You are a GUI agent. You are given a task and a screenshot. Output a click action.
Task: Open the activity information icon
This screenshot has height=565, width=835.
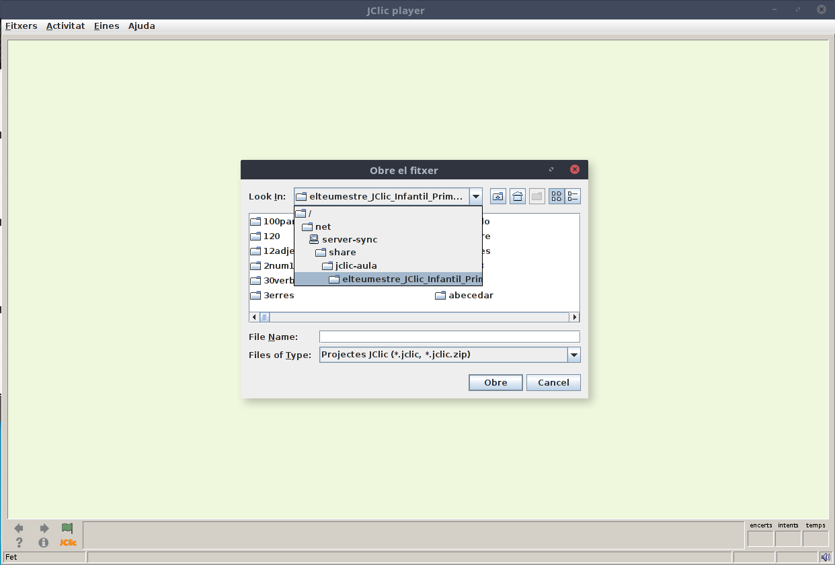coord(44,542)
